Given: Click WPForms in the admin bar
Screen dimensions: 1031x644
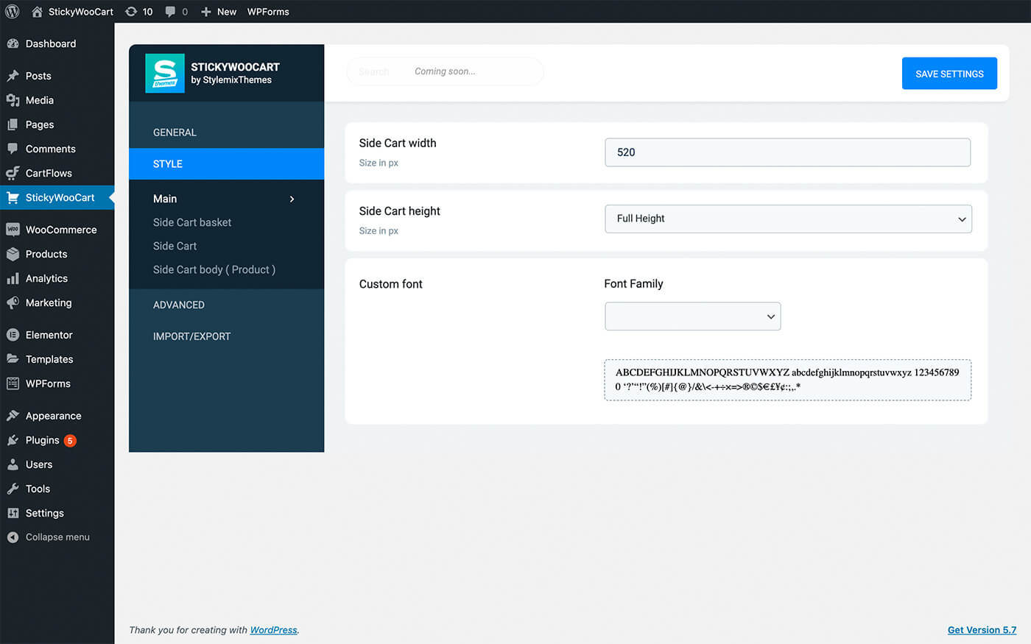Looking at the screenshot, I should click(268, 12).
